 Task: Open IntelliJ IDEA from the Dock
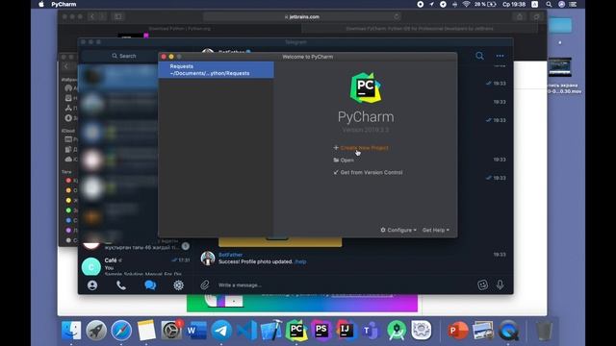click(346, 331)
